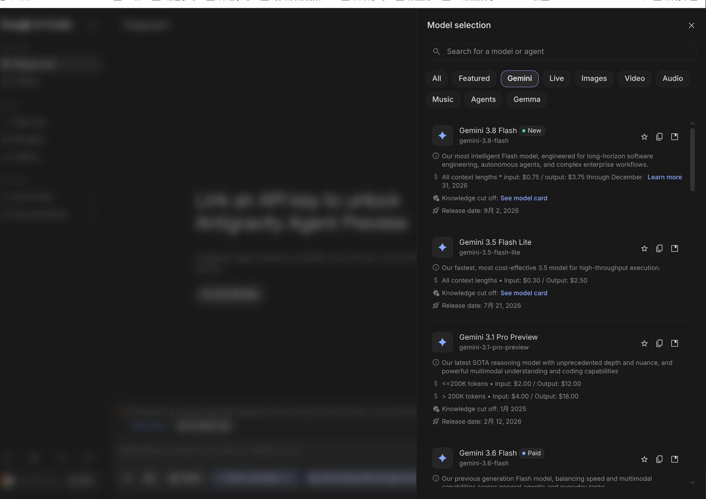Image resolution: width=706 pixels, height=499 pixels.
Task: Click the scrollbar down arrow in model list
Action: tap(692, 483)
